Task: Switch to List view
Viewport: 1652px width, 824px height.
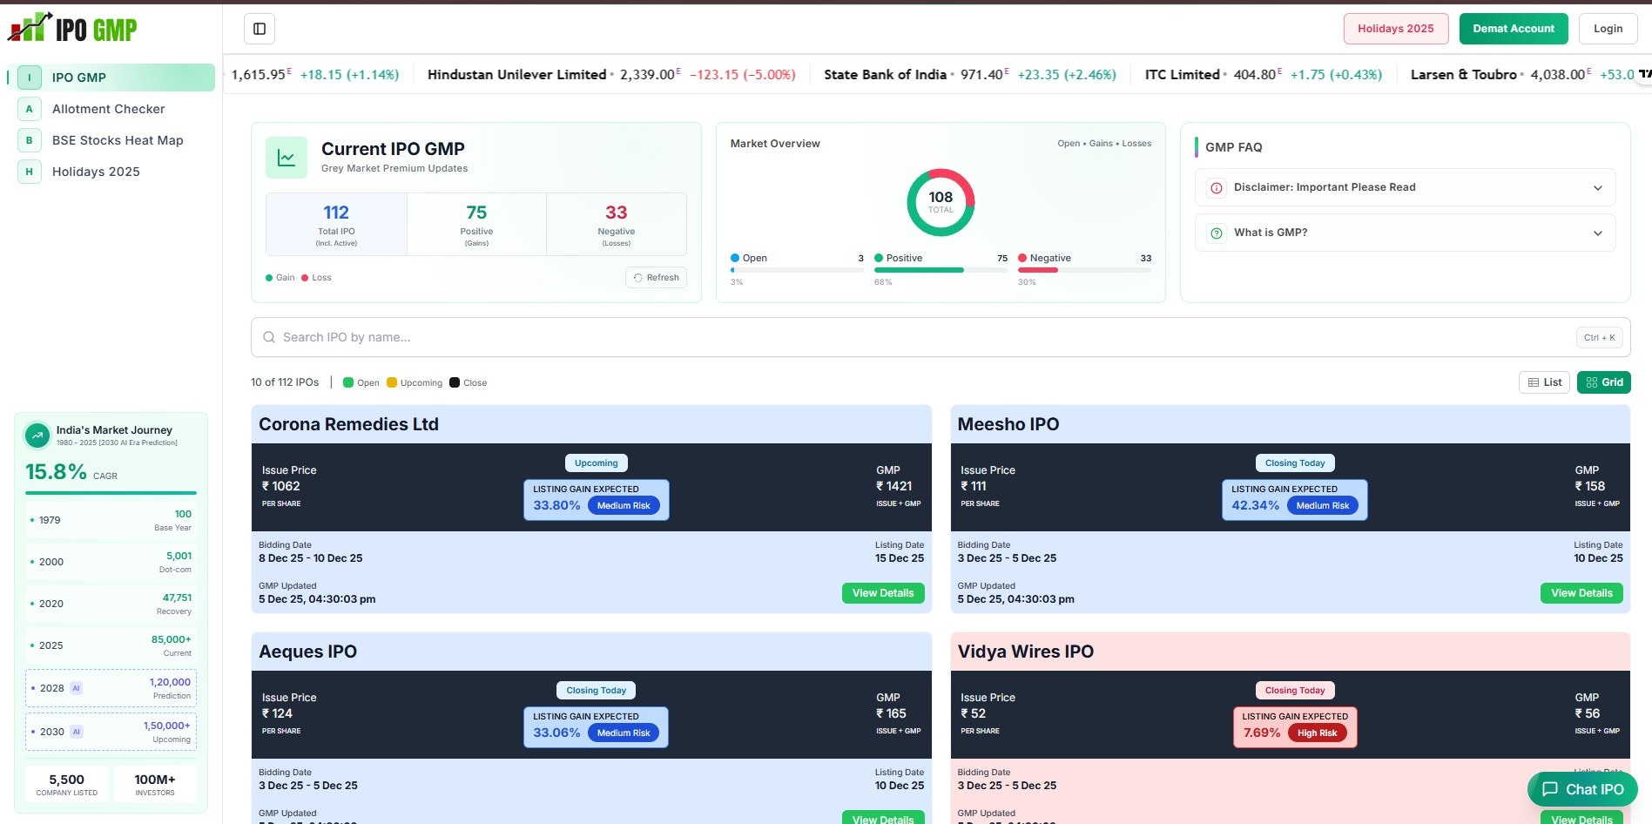Action: [1543, 382]
